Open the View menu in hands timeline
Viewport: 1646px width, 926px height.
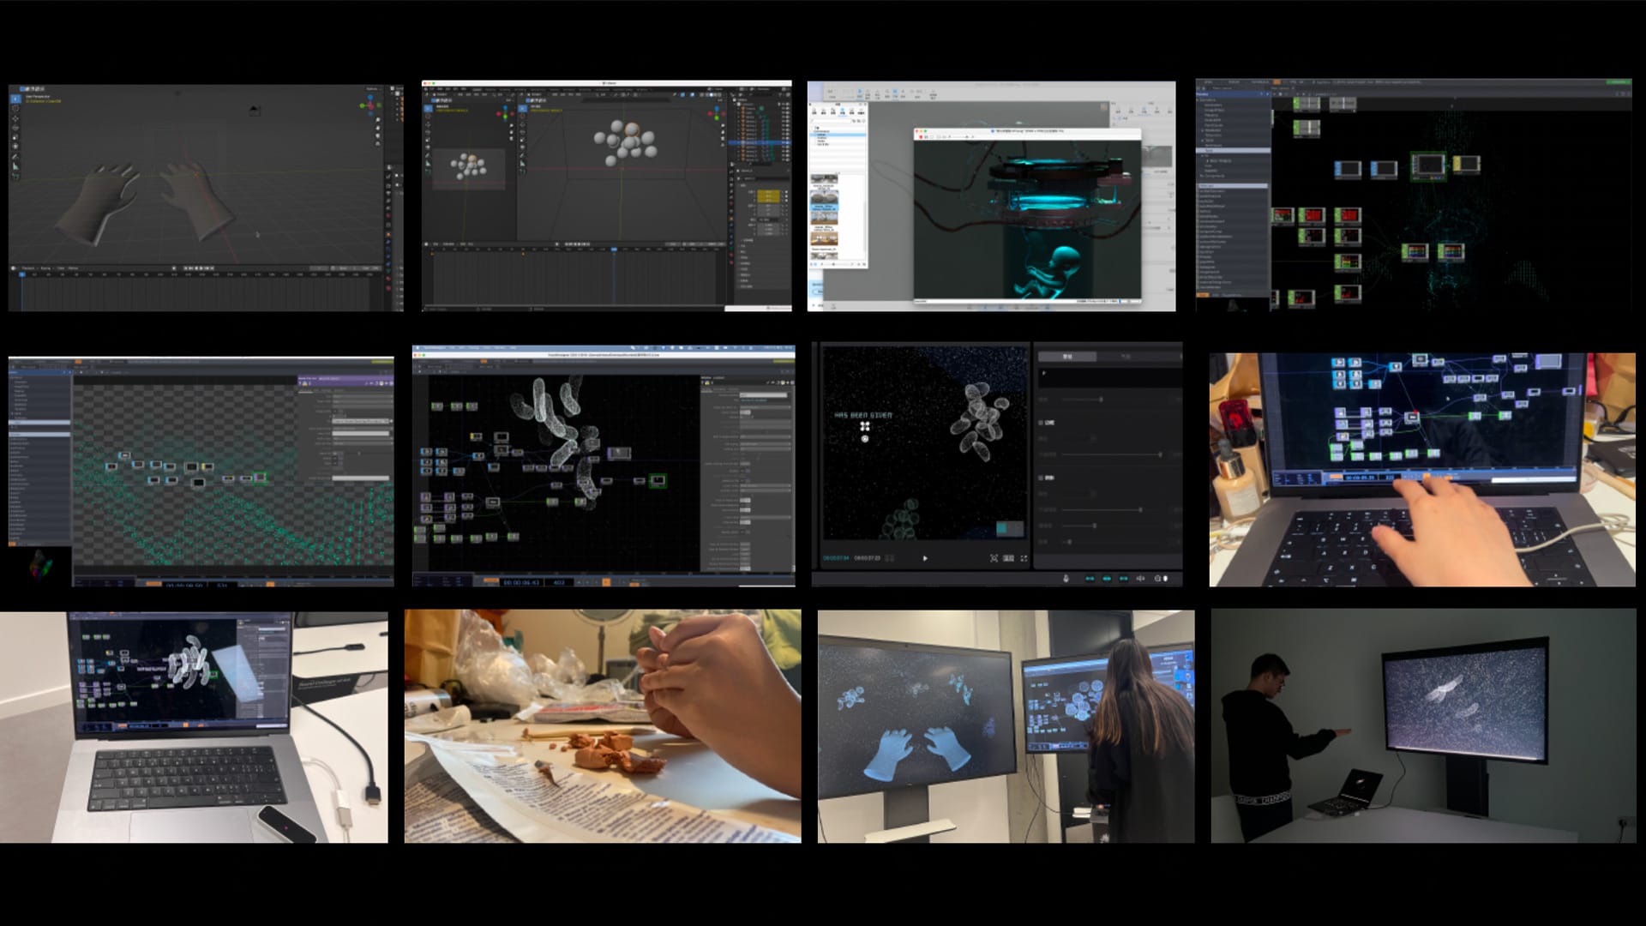tap(60, 268)
